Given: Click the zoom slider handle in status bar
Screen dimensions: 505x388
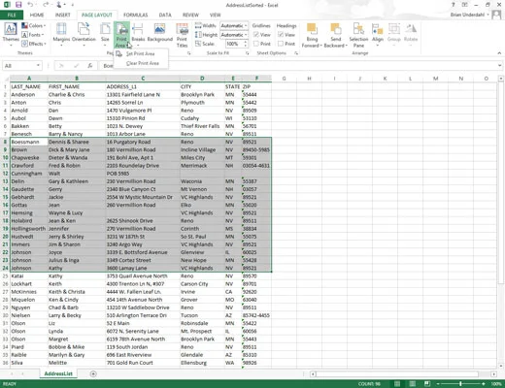Looking at the screenshot, I should click(460, 384).
